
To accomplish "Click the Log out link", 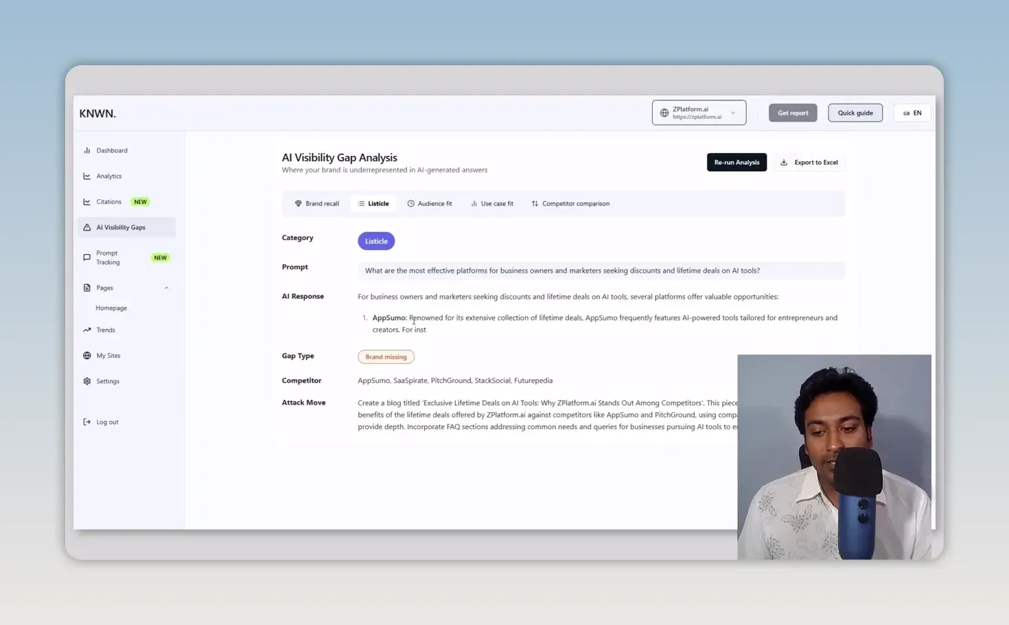I will pyautogui.click(x=107, y=422).
